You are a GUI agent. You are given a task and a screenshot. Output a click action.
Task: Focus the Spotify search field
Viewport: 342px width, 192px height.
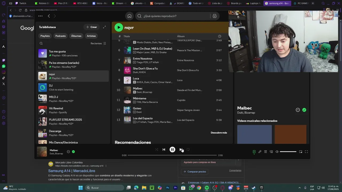coord(176,16)
